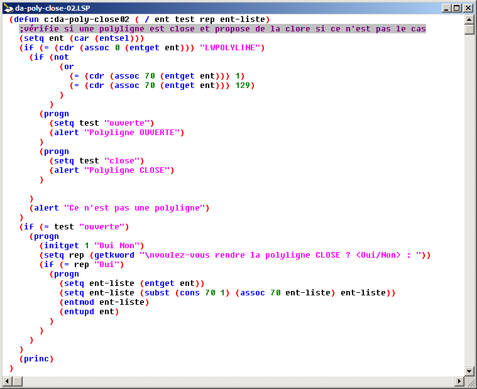Minimize the da-poly-close-02.LSP window
Viewport: 477px width, 389px height.
click(x=446, y=8)
